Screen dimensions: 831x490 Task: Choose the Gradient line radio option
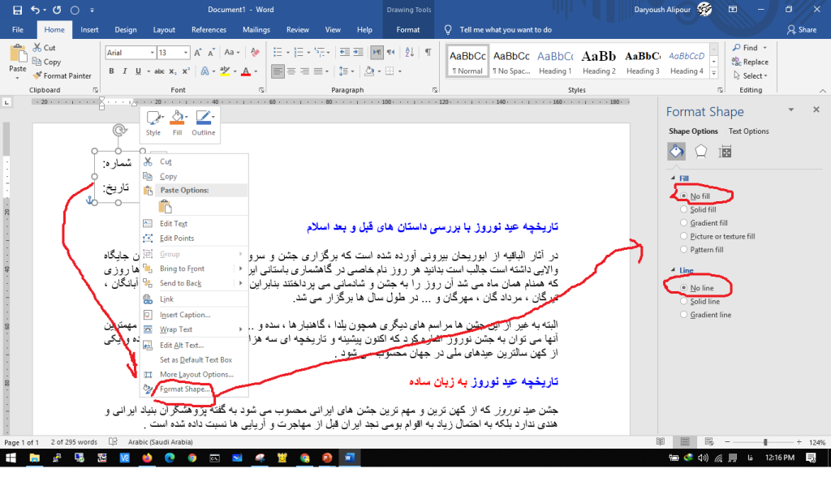(684, 315)
